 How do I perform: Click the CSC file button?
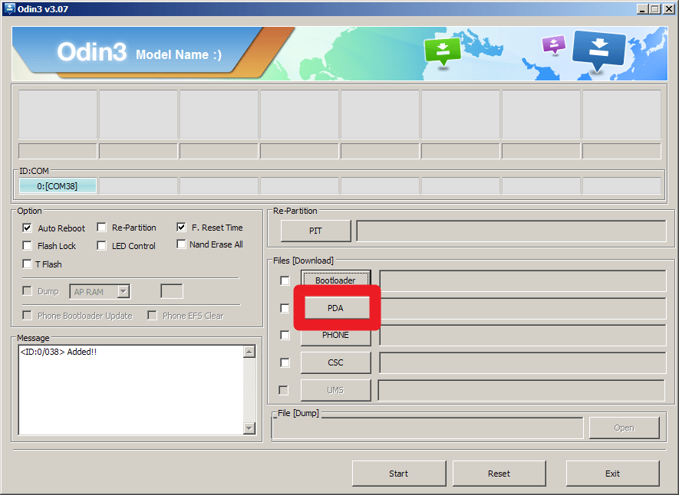[335, 362]
